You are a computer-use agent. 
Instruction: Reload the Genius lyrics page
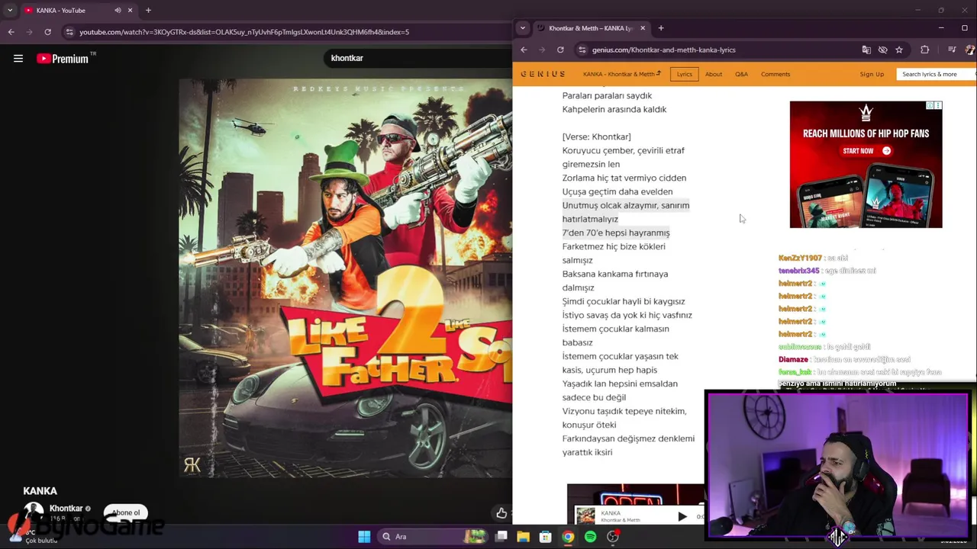(560, 50)
